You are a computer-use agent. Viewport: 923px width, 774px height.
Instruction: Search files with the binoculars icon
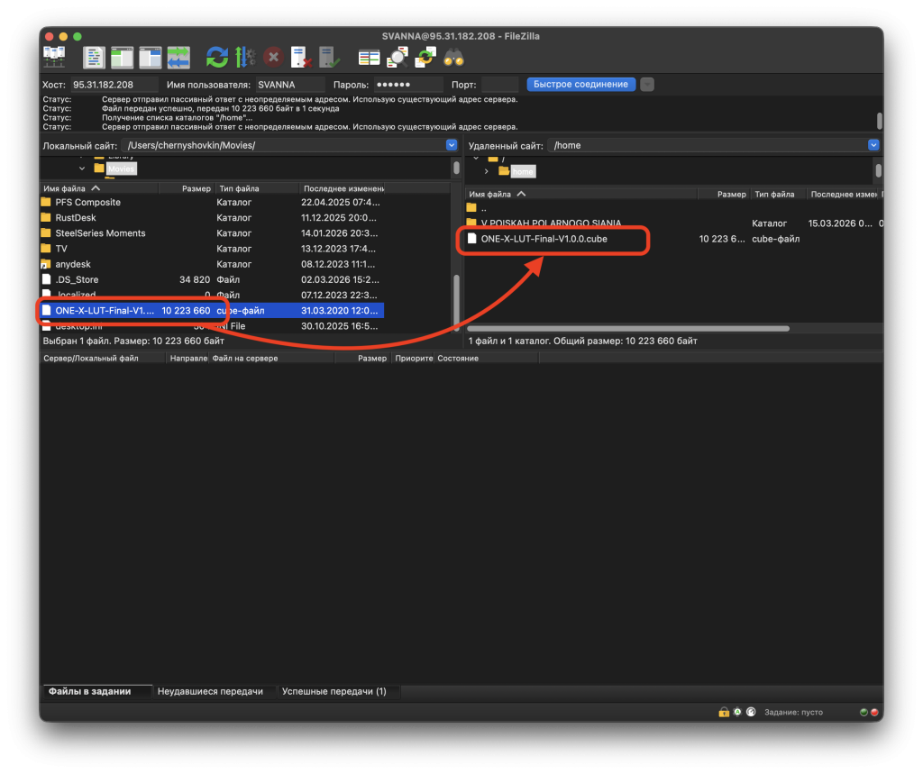click(x=453, y=58)
